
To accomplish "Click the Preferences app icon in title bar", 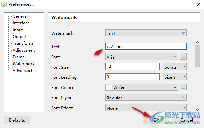I will point(4,4).
